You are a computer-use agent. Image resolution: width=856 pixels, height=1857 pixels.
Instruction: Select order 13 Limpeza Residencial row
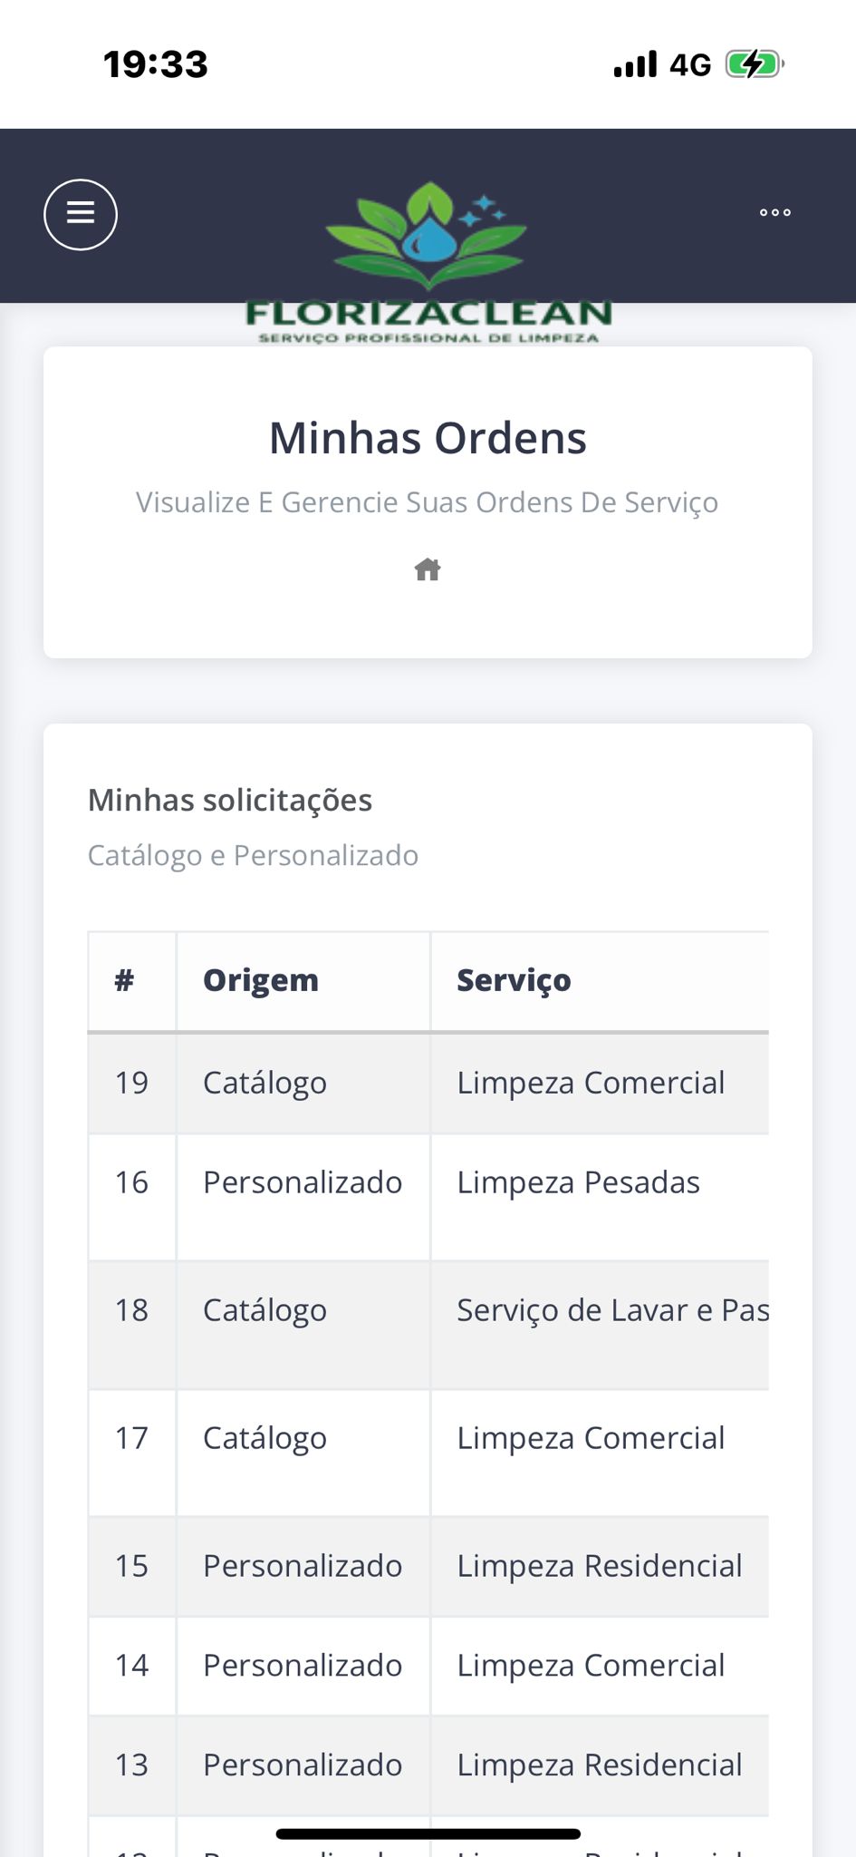[599, 1765]
